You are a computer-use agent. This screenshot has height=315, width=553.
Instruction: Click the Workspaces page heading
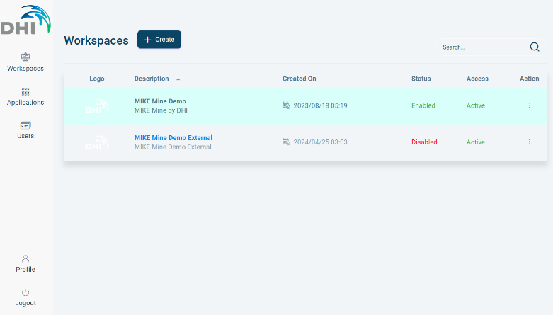[96, 40]
